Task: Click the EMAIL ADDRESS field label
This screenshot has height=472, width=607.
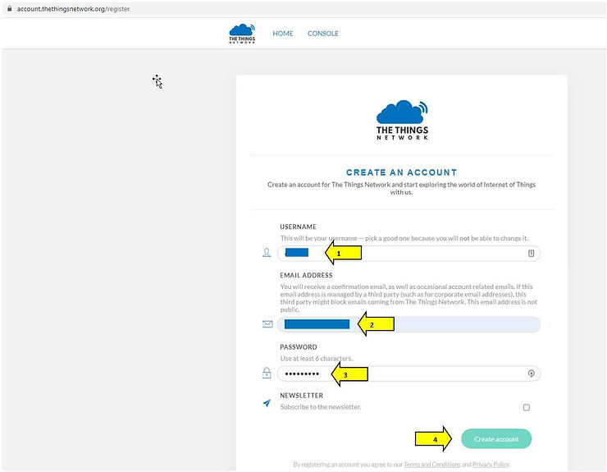Action: [x=306, y=275]
